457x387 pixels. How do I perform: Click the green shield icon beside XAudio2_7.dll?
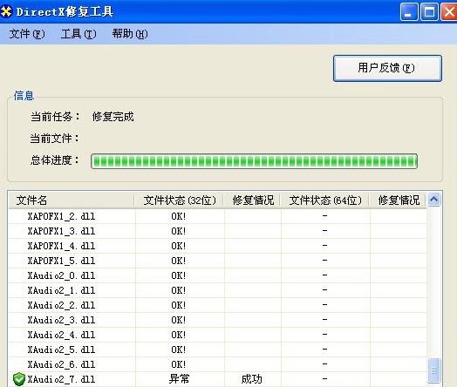(x=19, y=379)
